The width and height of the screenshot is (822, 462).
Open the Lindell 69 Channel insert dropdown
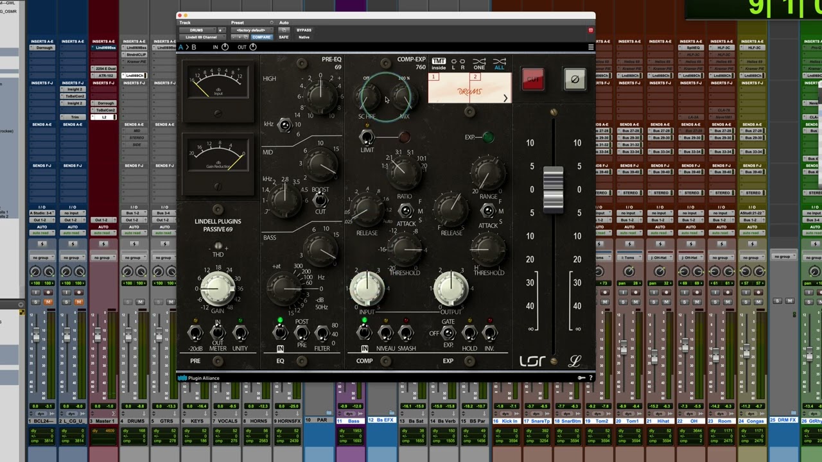[x=204, y=37]
